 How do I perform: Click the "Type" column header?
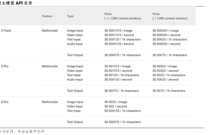click(70, 16)
